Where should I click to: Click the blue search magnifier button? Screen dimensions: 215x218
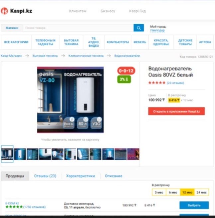[x=139, y=28]
